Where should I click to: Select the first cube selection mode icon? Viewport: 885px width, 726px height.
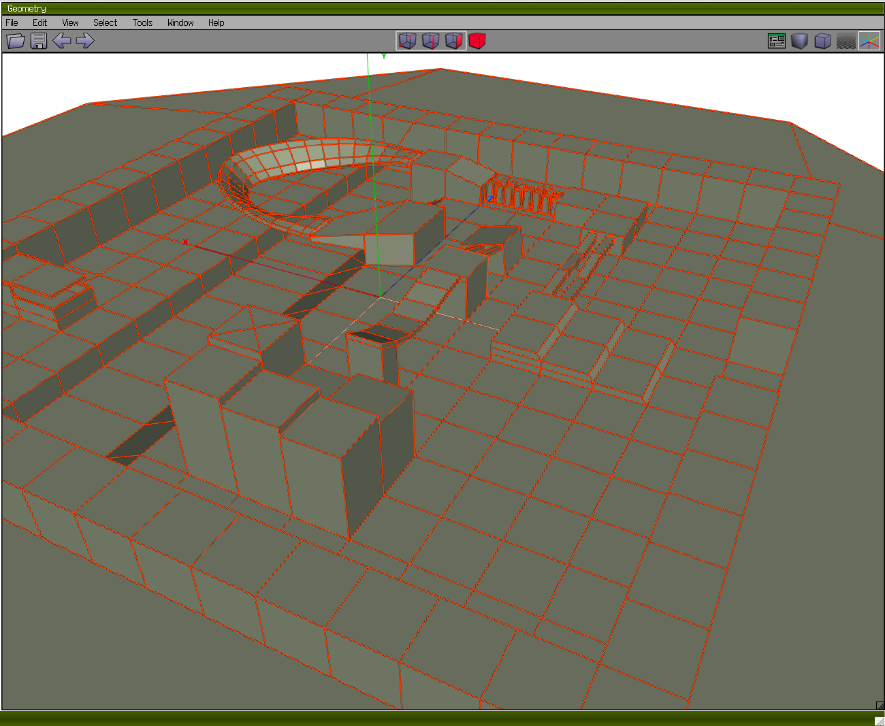pos(407,41)
